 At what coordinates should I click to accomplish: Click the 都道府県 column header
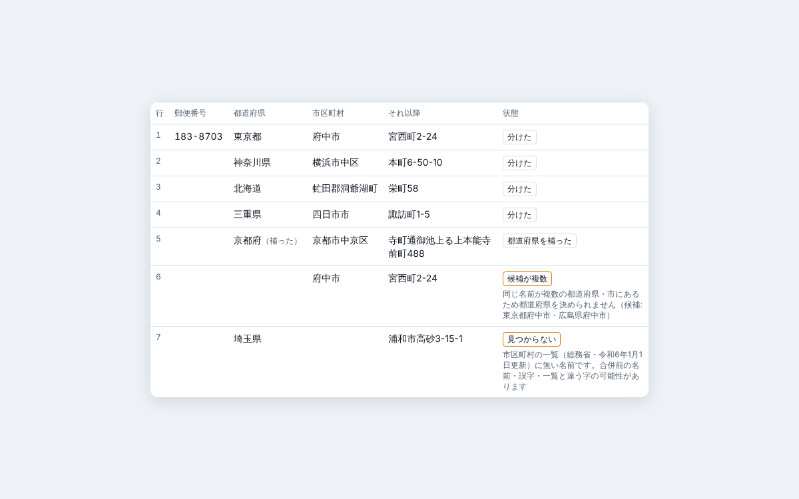(250, 113)
